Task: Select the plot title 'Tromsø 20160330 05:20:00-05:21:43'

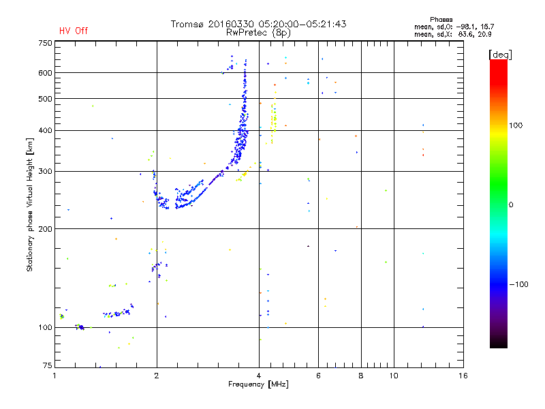Action: coord(258,24)
